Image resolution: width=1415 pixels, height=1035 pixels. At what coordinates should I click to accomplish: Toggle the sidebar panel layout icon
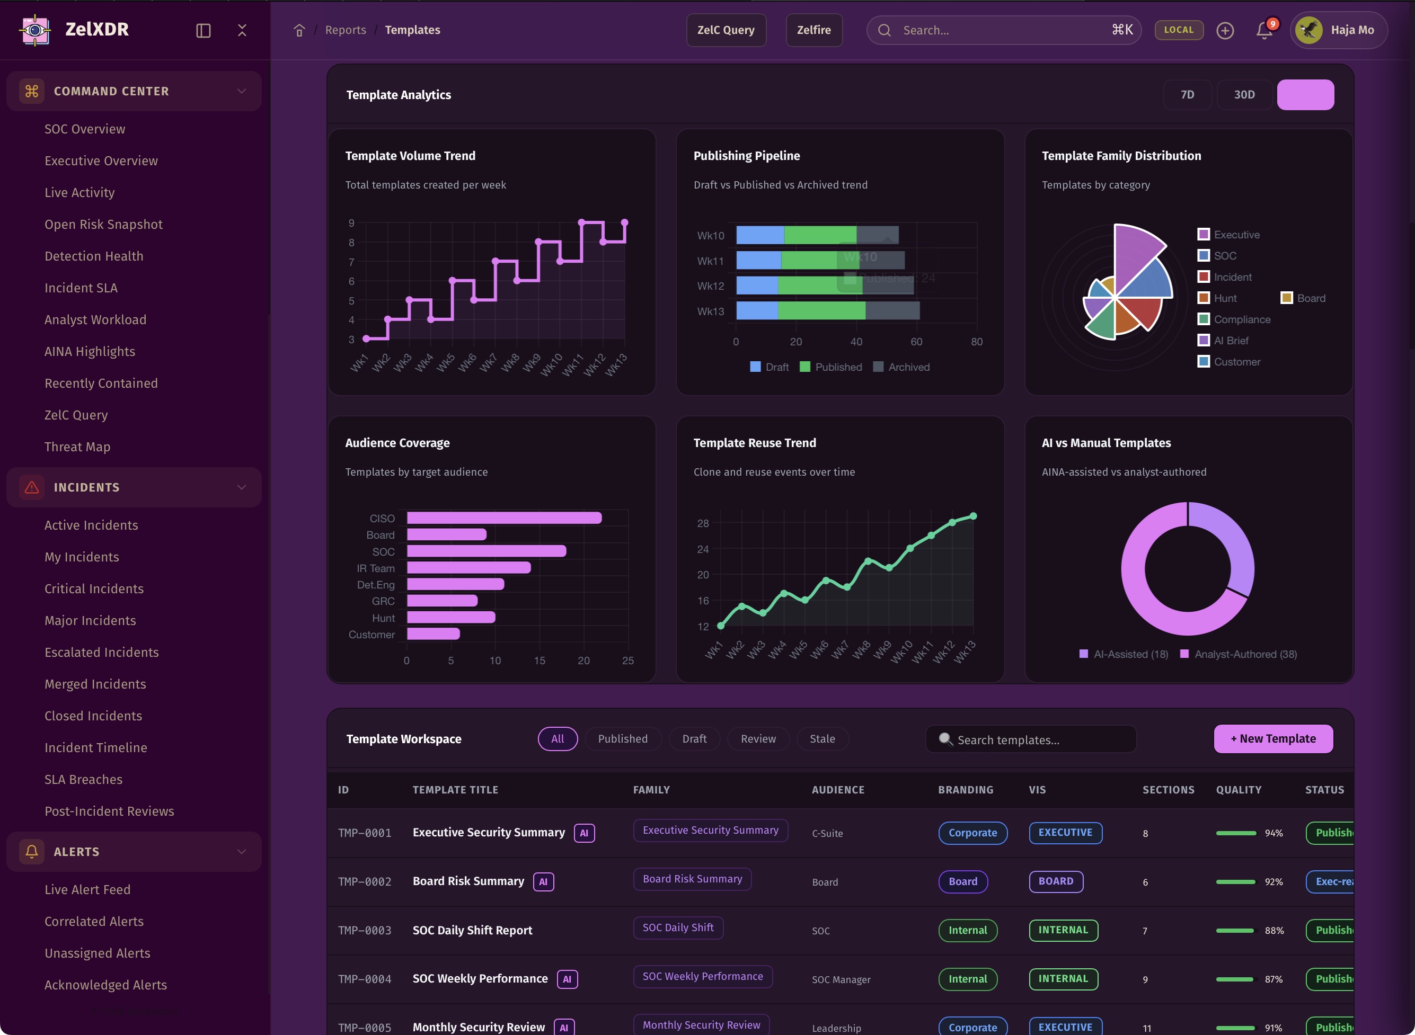[203, 30]
